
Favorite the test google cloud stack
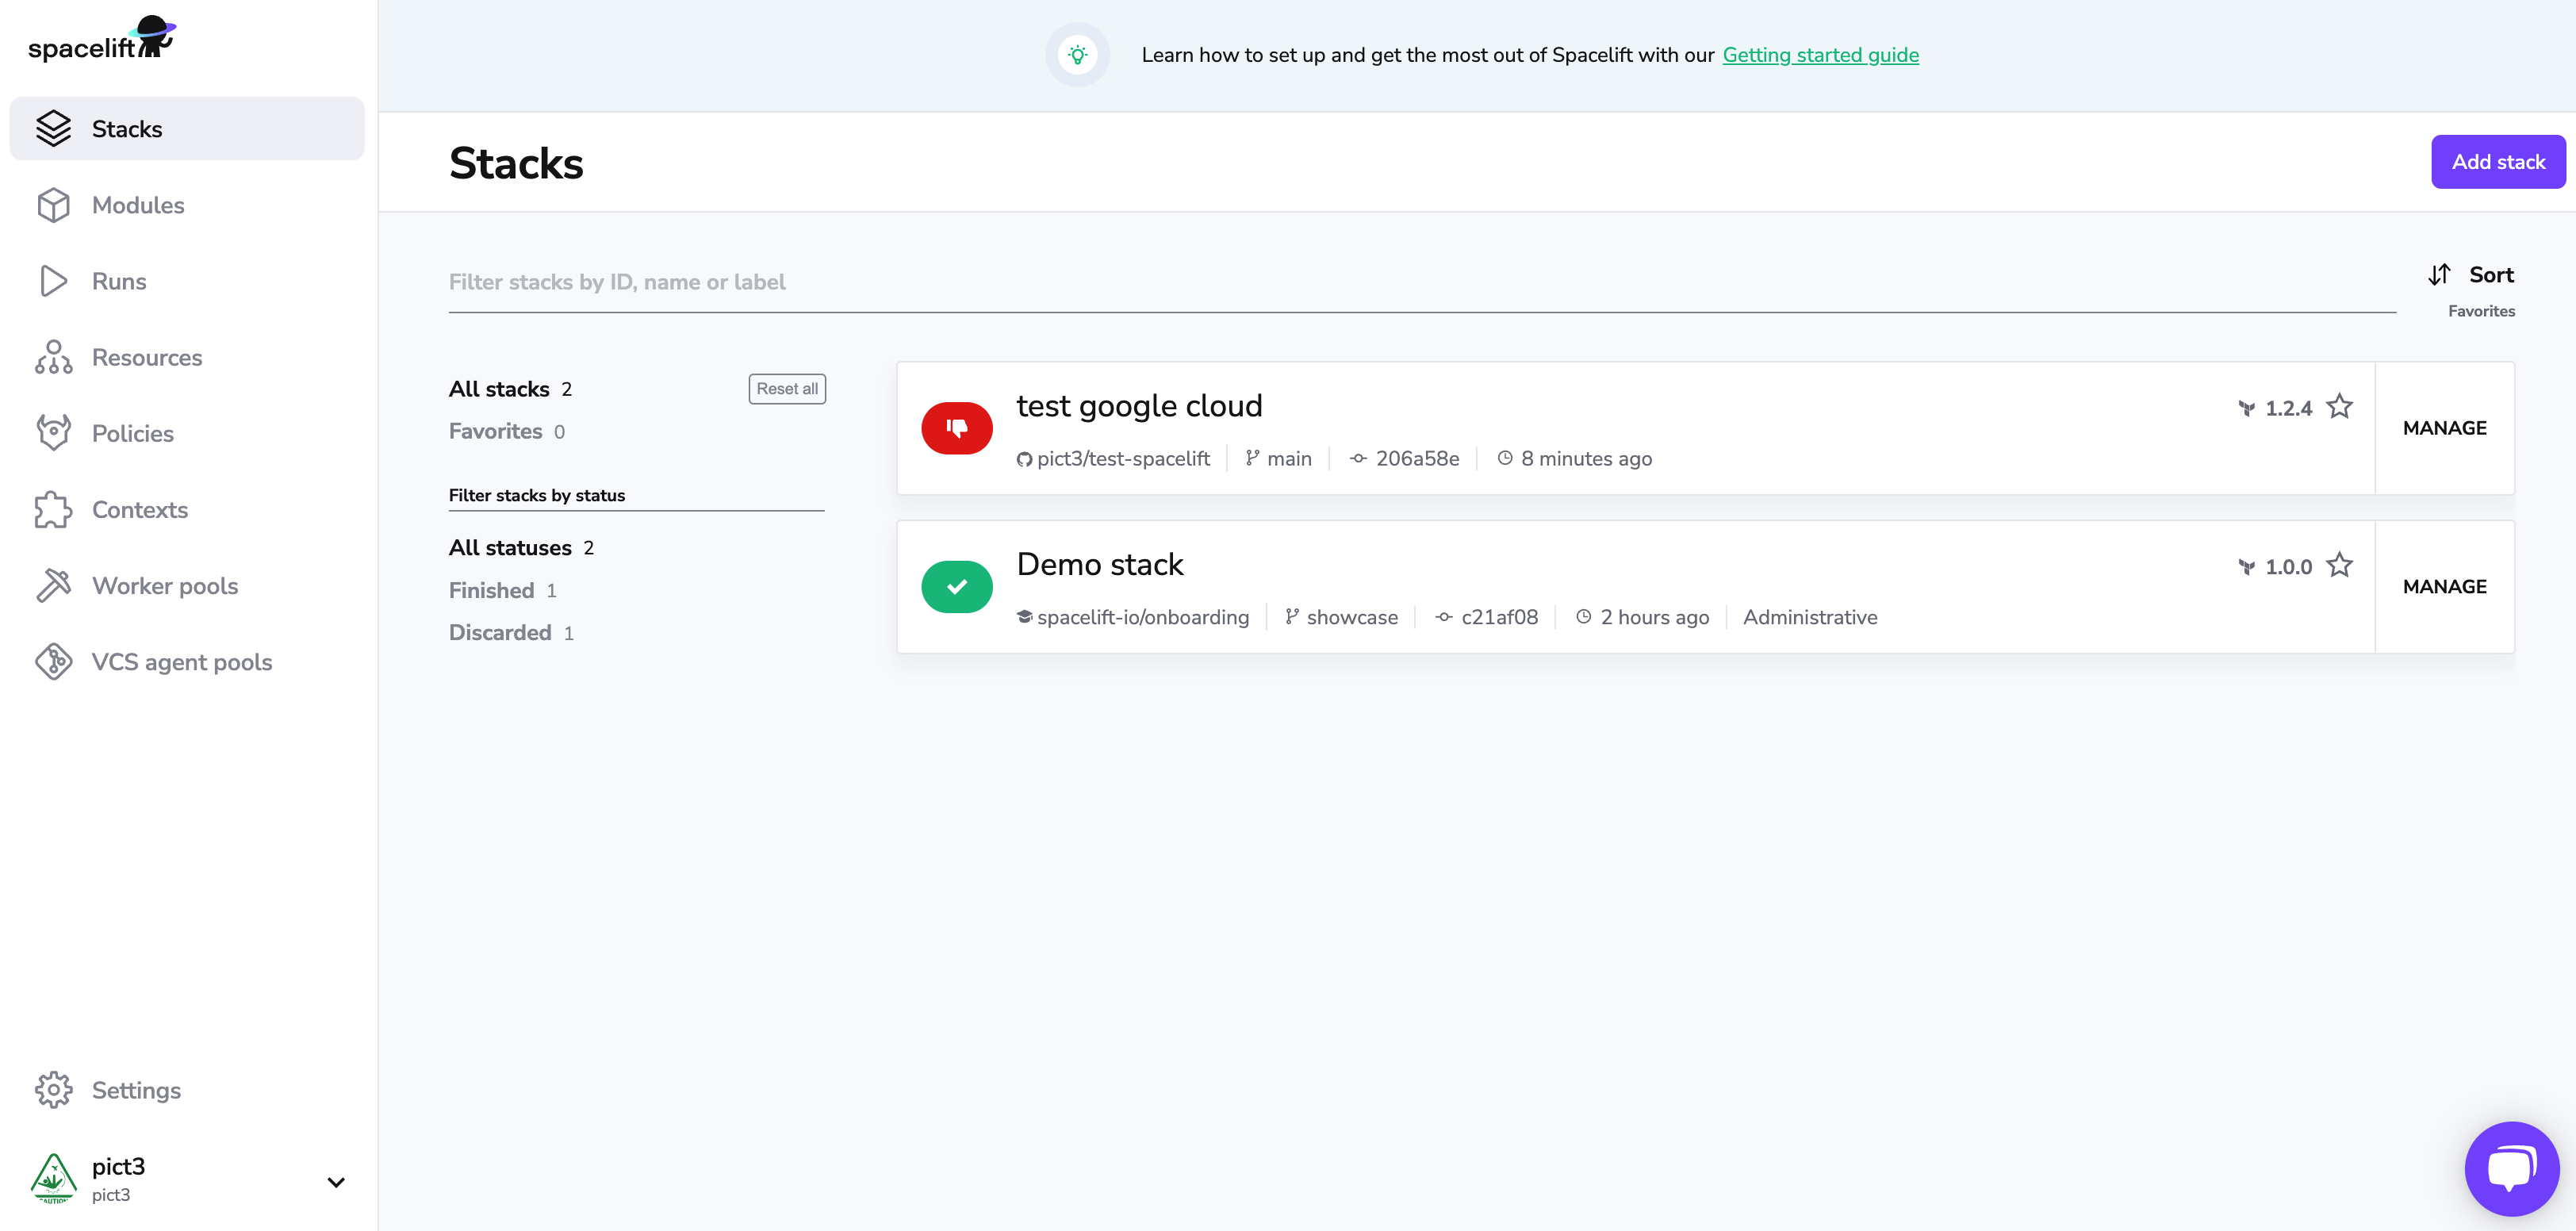pyautogui.click(x=2339, y=407)
